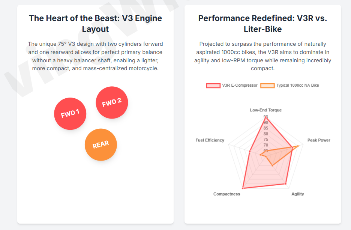Click the Compactness axis label

(226, 194)
